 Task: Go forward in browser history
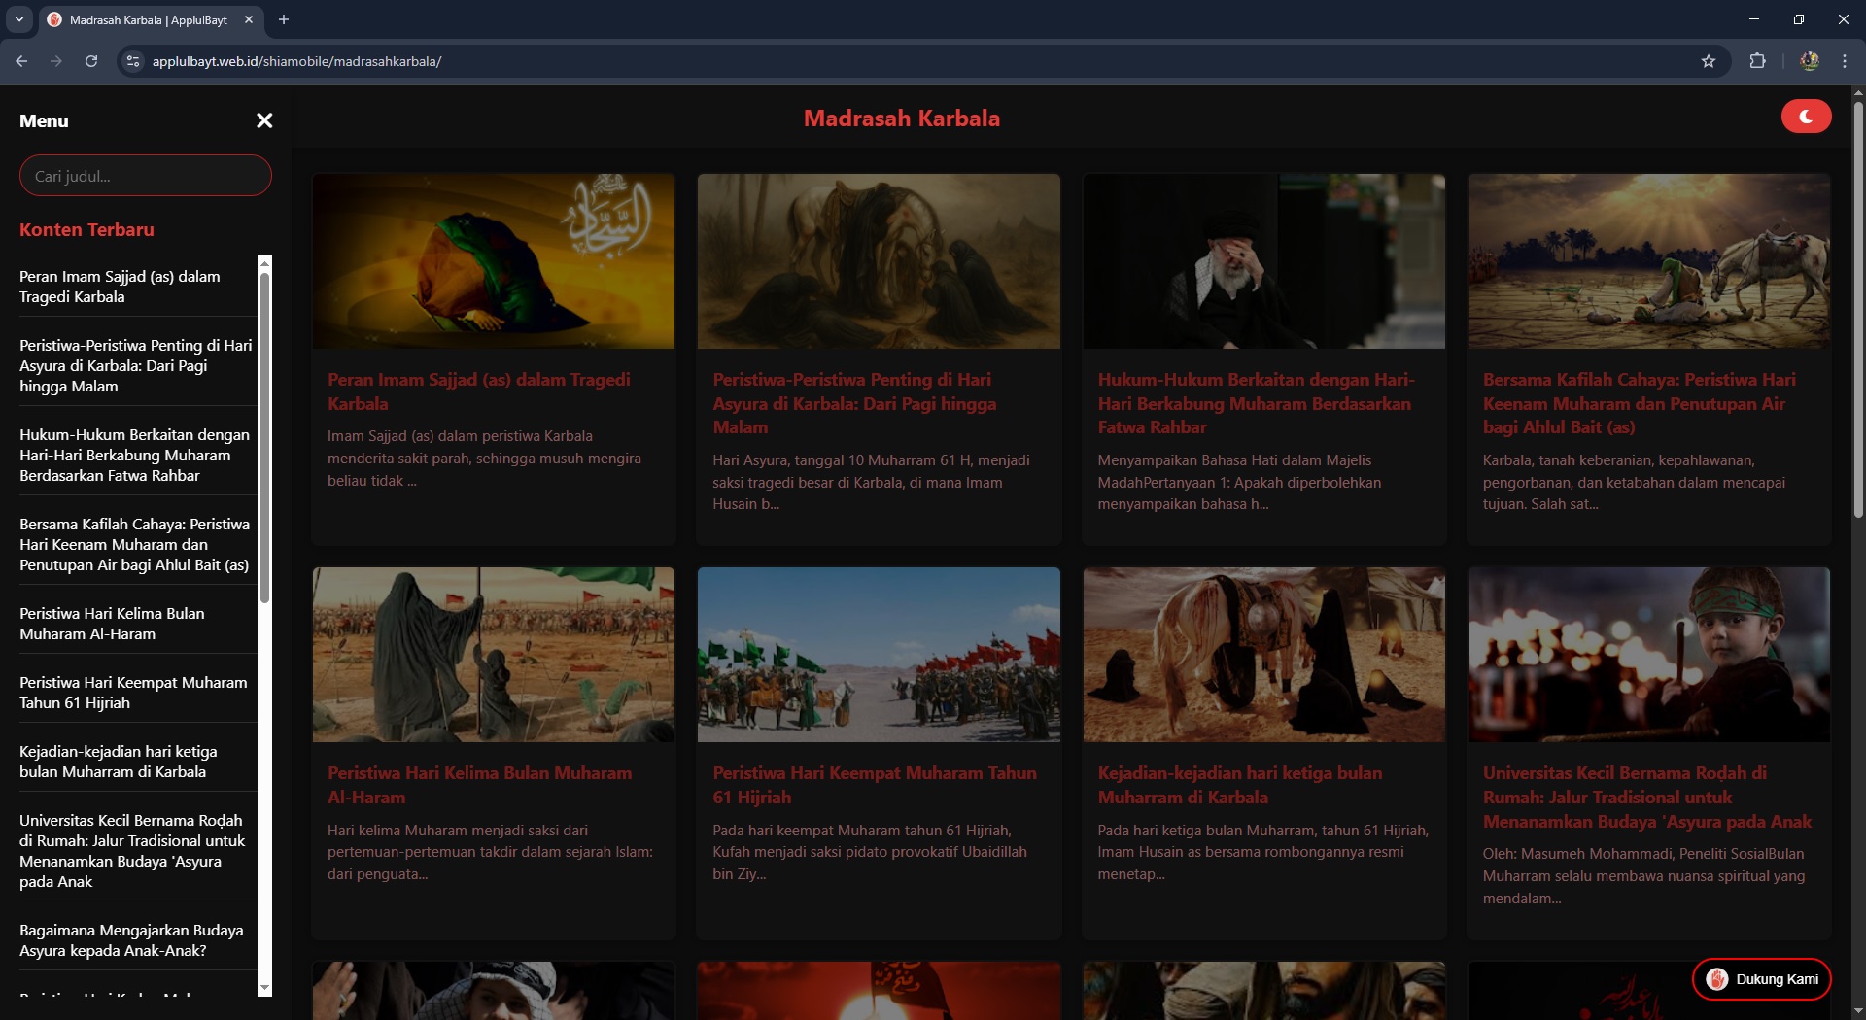pyautogui.click(x=56, y=61)
